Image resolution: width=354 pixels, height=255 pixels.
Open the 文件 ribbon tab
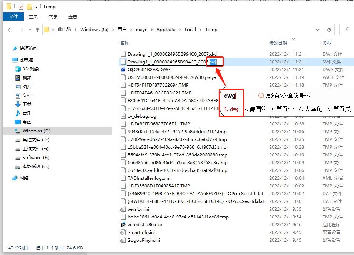[x=13, y=17]
